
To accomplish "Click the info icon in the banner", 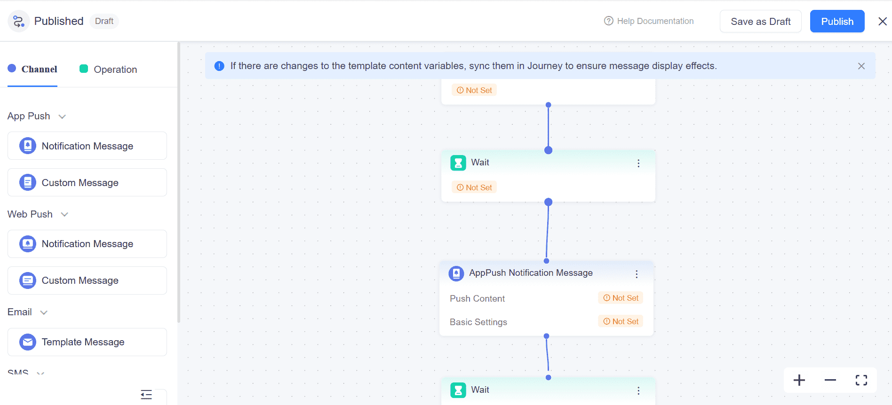I will pyautogui.click(x=219, y=66).
